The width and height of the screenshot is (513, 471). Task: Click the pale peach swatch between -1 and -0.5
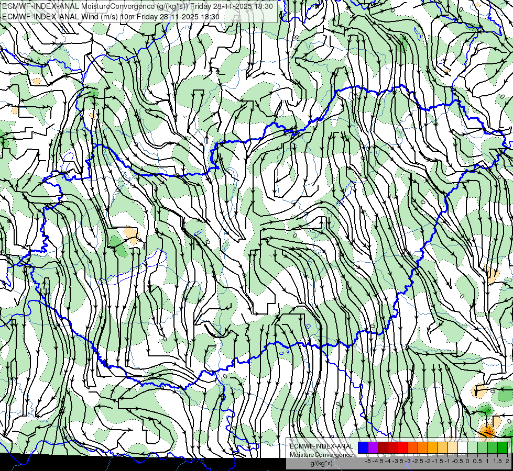(453, 448)
